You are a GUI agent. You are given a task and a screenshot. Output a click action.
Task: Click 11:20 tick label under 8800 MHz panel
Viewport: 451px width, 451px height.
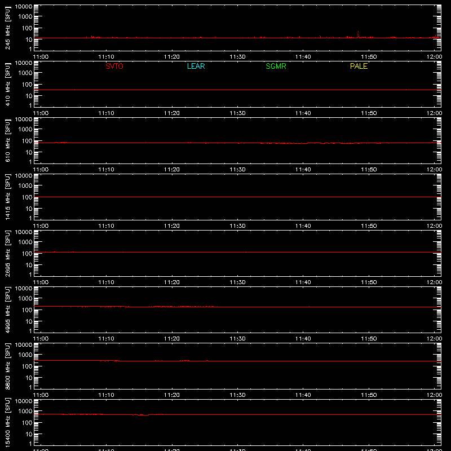172,395
